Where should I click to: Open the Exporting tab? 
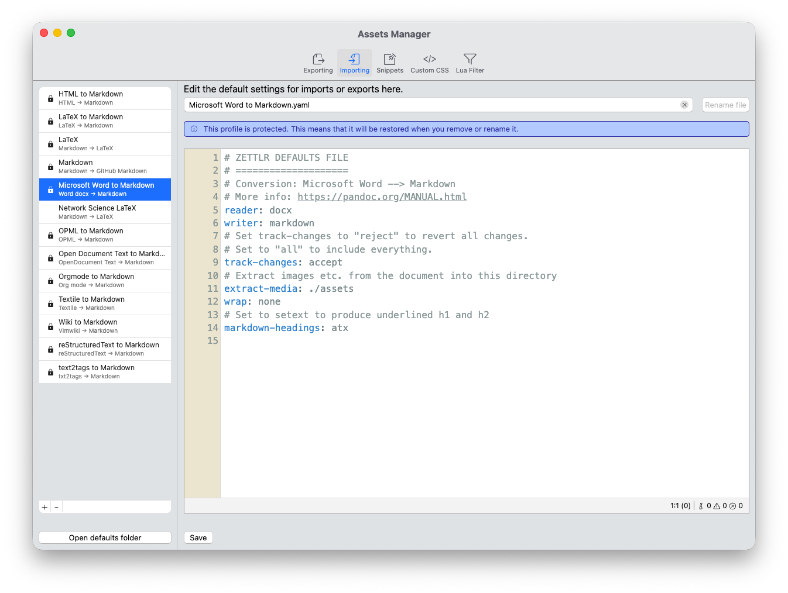318,63
